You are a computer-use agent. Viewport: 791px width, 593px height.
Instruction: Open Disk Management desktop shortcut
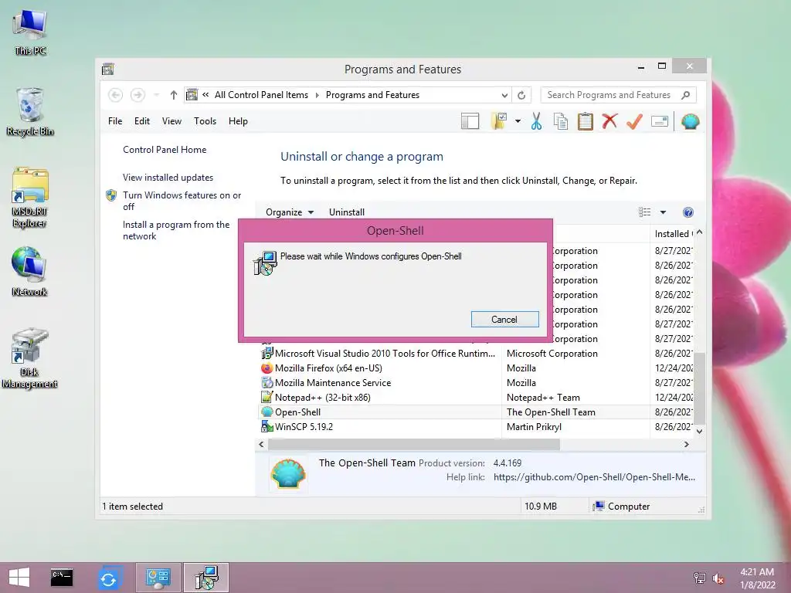[30, 358]
